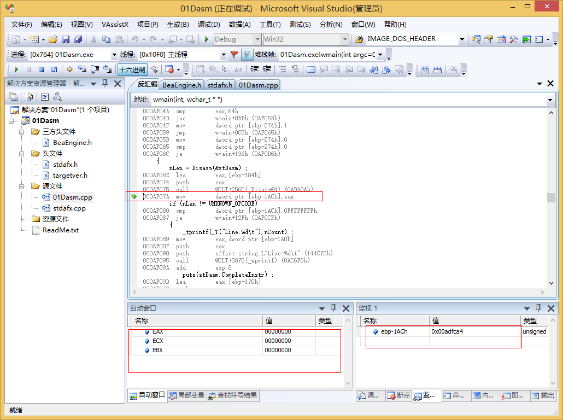Image resolution: width=563 pixels, height=420 pixels.
Task: Decrease line indent in text editor toolbar
Action: (254, 69)
